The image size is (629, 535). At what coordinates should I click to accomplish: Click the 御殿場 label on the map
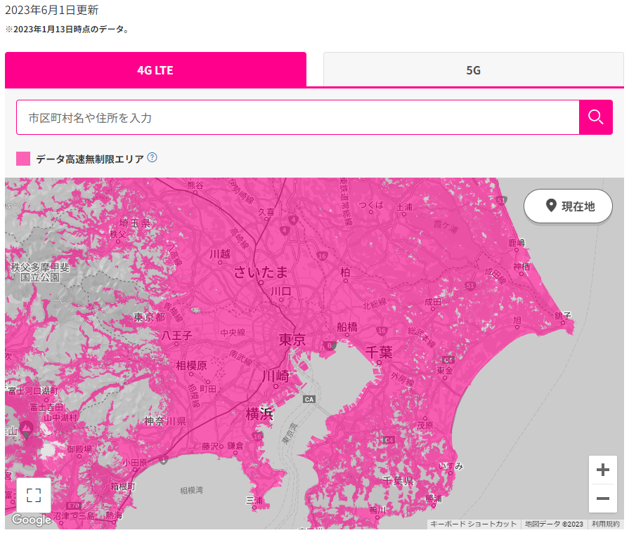79,449
